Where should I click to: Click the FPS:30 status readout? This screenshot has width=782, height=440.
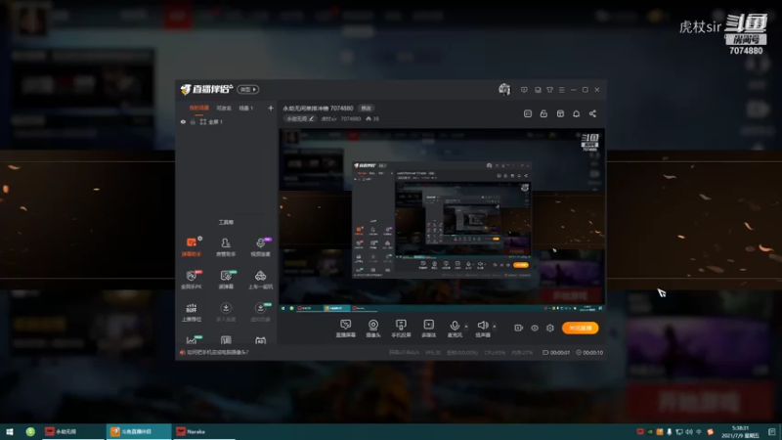coord(433,352)
